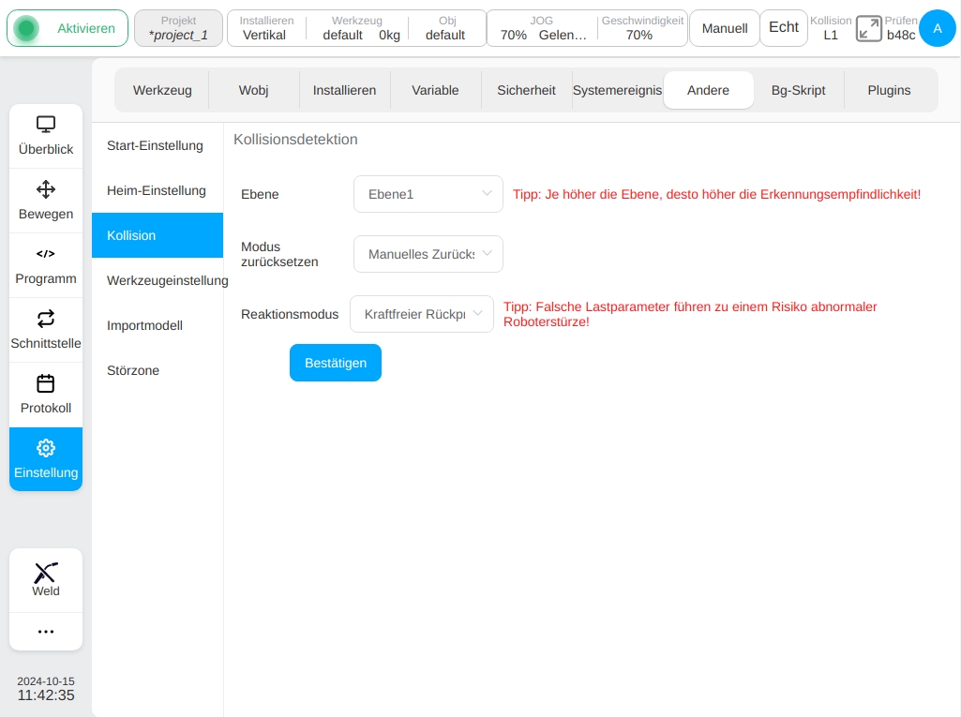The width and height of the screenshot is (961, 717).
Task: Open the Reaktionsmodus dropdown
Action: (x=422, y=314)
